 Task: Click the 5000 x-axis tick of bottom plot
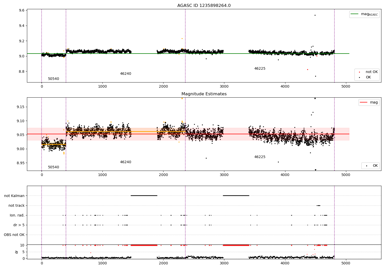click(346, 263)
